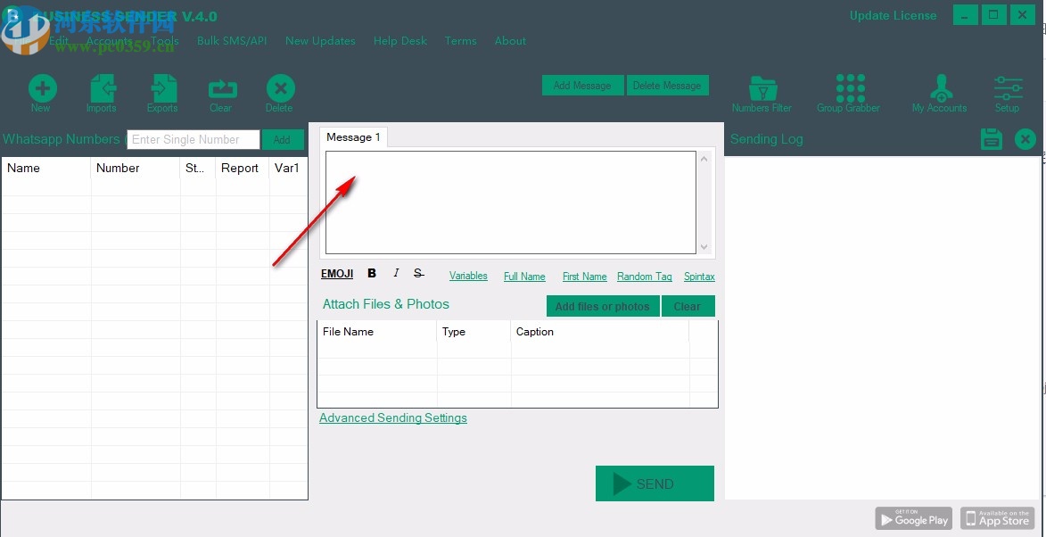This screenshot has height=537, width=1046.
Task: Apply strikethrough formatting to message
Action: pyautogui.click(x=418, y=273)
